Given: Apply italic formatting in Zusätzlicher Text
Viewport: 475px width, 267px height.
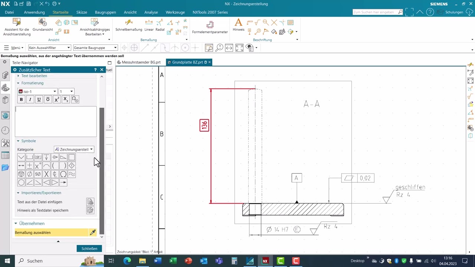Looking at the screenshot, I should pyautogui.click(x=30, y=99).
